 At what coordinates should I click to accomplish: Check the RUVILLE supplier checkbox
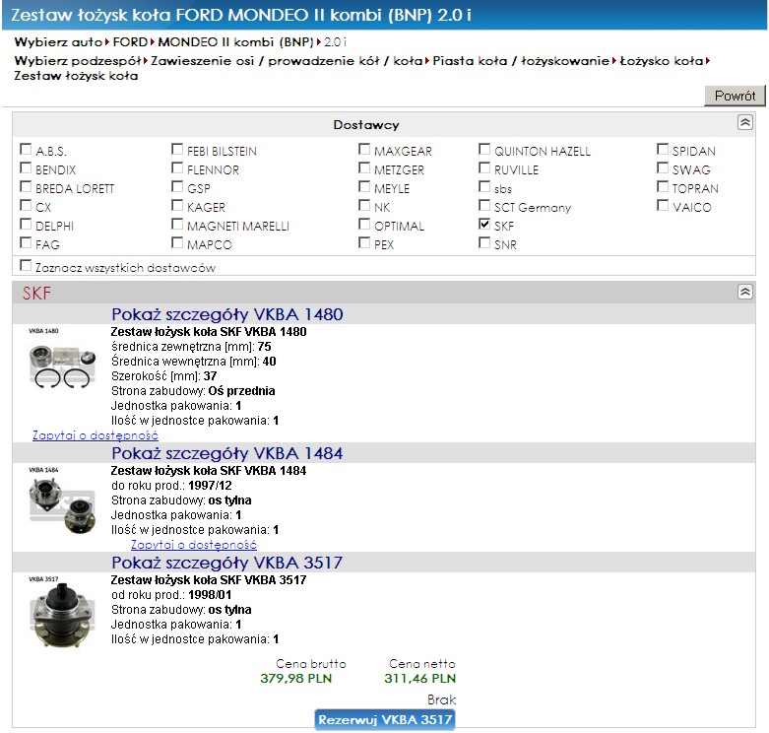[x=484, y=167]
